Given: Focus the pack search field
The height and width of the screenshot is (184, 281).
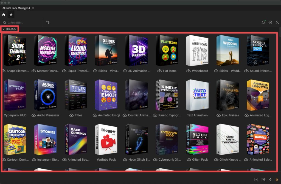Looking at the screenshot, I should [23, 22].
